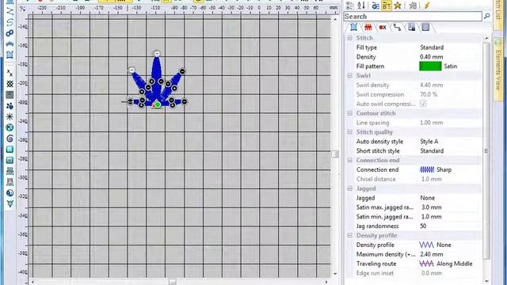Select the segmented circle tool

(10, 127)
